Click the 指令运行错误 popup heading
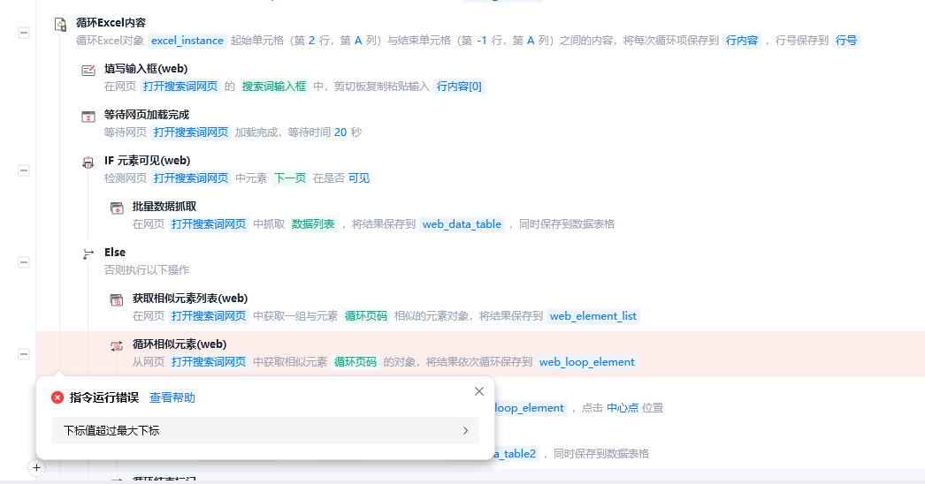The image size is (925, 484). click(x=103, y=398)
